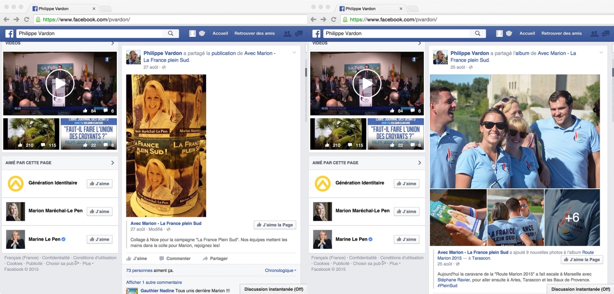Click Partager under the left window post
614x294 pixels.
tap(215, 258)
